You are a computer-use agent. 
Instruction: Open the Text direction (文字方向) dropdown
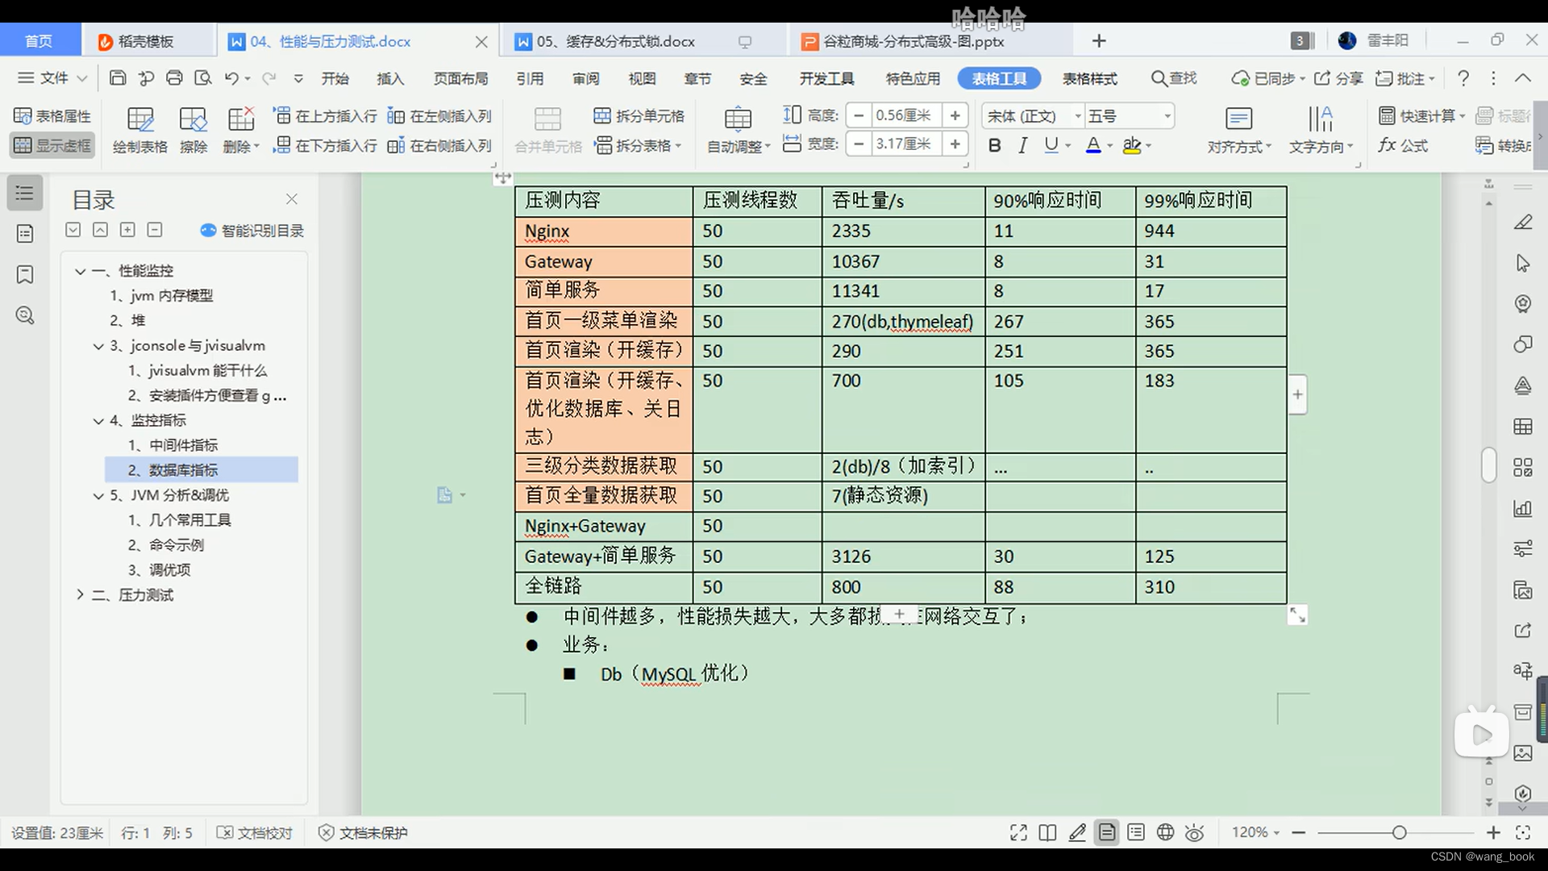pos(1321,130)
